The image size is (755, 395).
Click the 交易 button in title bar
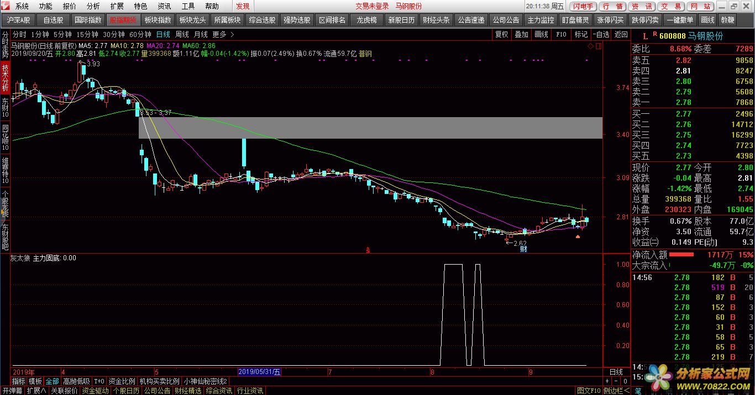tap(672, 7)
